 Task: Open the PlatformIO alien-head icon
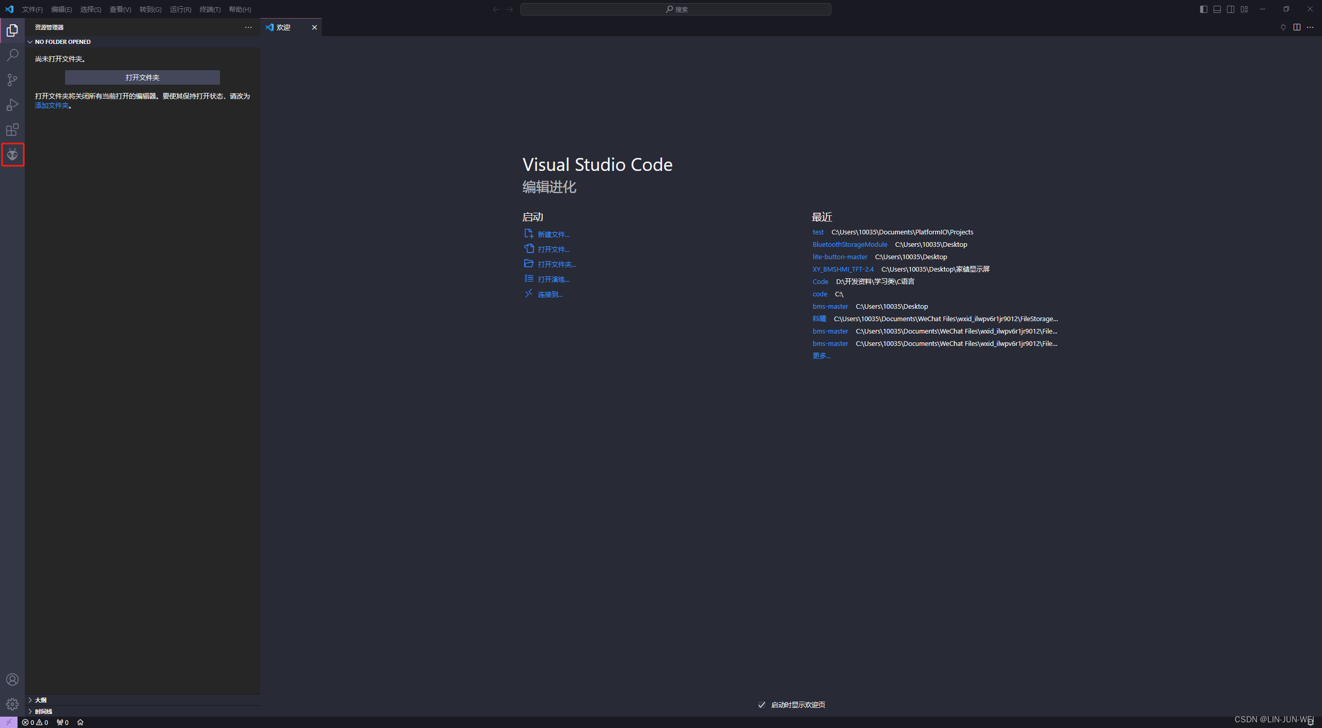pyautogui.click(x=12, y=154)
